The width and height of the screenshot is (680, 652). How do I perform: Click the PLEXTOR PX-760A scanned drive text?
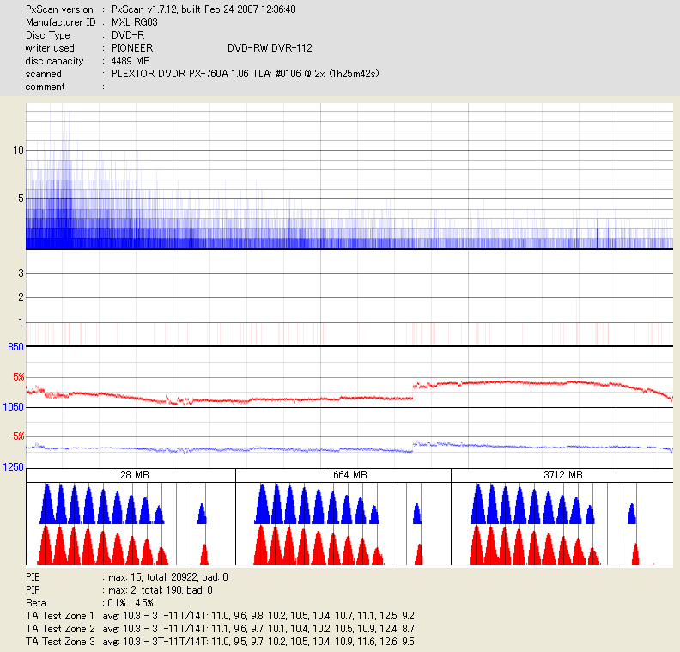point(246,74)
